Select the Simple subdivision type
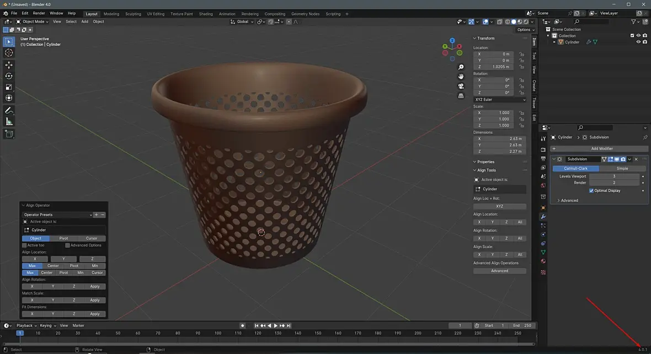 pos(622,169)
